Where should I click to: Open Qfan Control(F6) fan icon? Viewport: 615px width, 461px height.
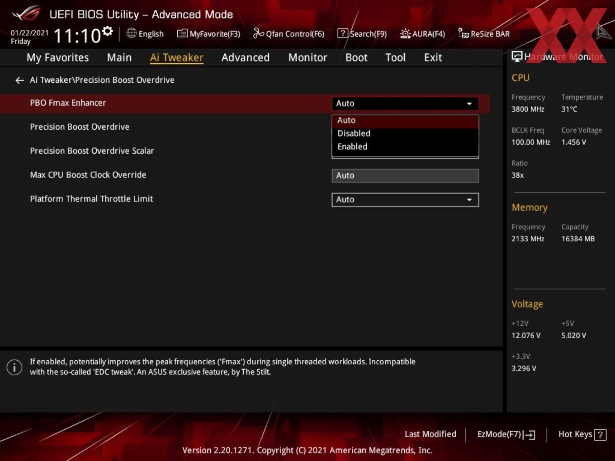coord(258,33)
